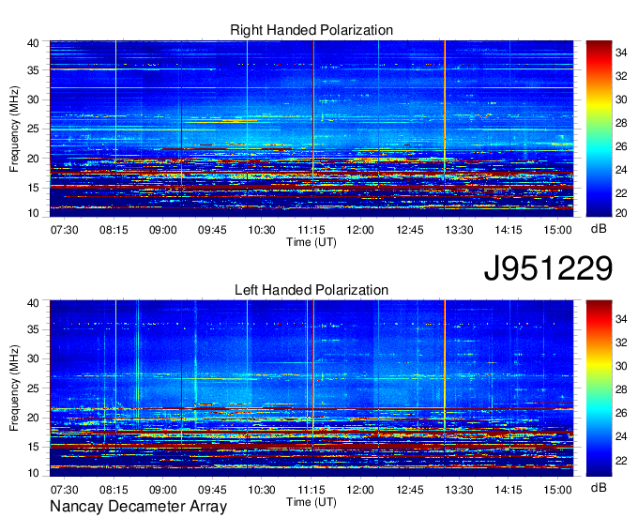The width and height of the screenshot is (638, 518).
Task: Click the 'dB' unit under Left Handed color bar
Action: click(599, 488)
